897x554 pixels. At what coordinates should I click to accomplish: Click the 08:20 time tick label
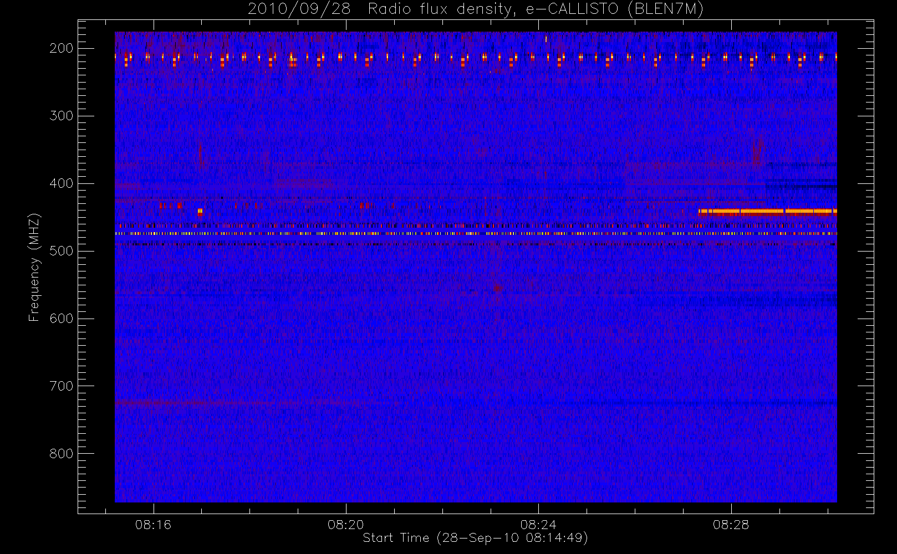(346, 525)
